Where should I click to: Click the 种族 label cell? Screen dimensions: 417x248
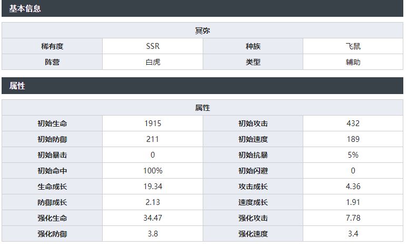point(253,46)
